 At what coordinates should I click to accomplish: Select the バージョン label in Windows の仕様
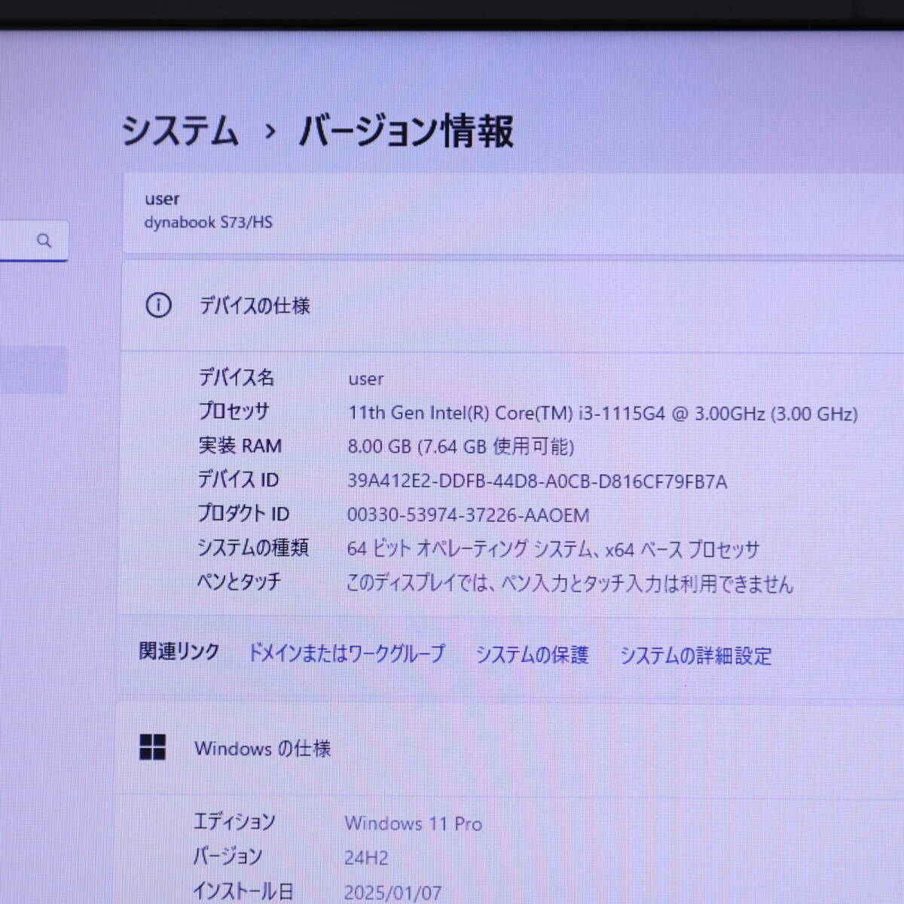pyautogui.click(x=228, y=856)
